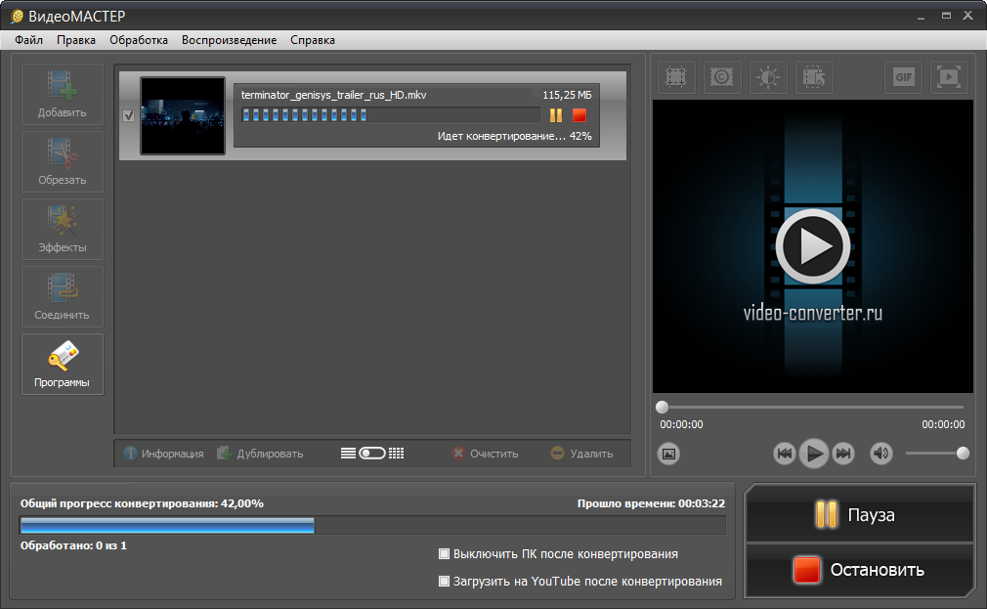
Task: Click the Остановить button
Action: pyautogui.click(x=860, y=570)
